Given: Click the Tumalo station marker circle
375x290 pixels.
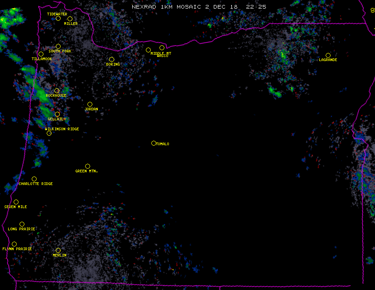Looking at the screenshot, I should coord(154,143).
